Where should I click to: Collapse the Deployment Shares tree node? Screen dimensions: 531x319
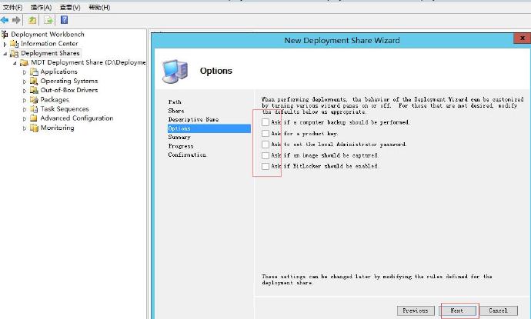coord(5,54)
